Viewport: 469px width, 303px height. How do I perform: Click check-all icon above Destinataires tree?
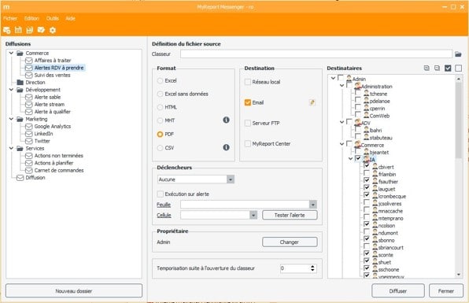click(448, 68)
